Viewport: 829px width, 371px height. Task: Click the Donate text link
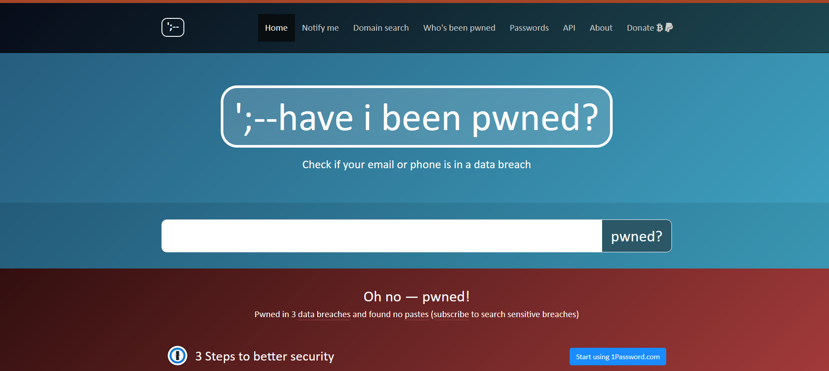pos(640,28)
